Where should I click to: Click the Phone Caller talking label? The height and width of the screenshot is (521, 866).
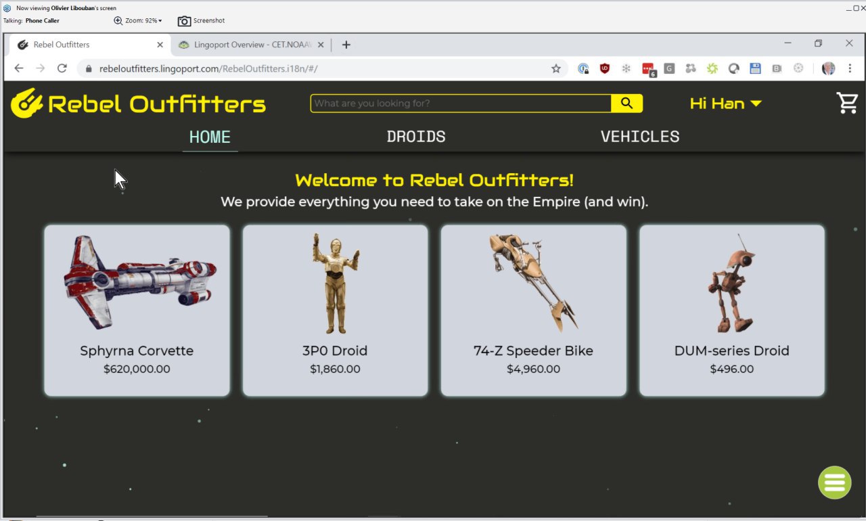click(42, 21)
